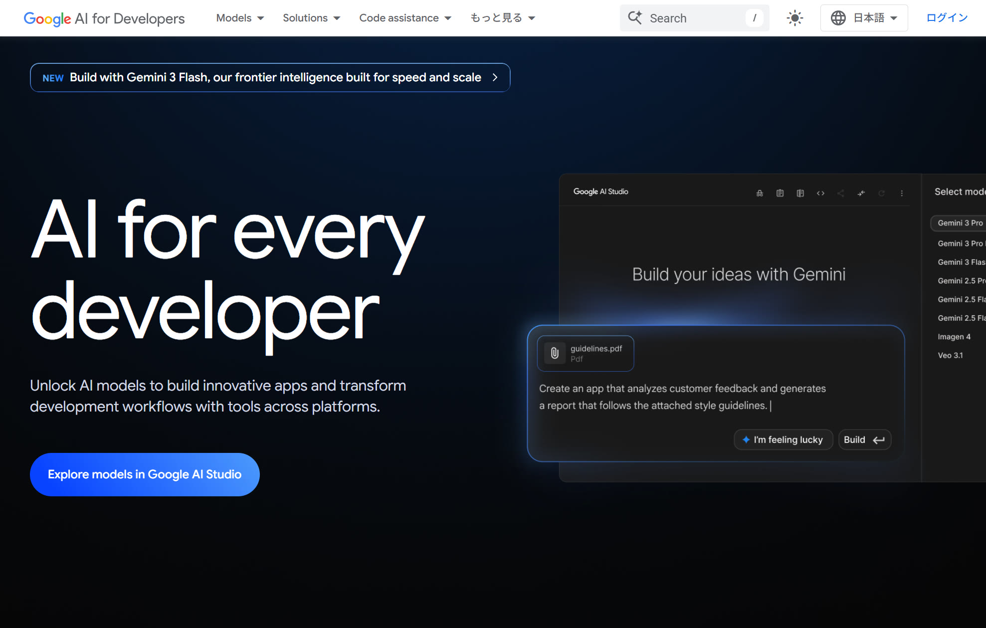Click into the Search input field

(696, 18)
